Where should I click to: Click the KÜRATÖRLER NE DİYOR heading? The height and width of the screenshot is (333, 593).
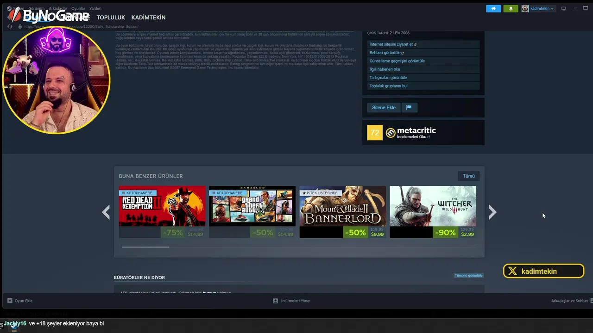[x=139, y=277]
